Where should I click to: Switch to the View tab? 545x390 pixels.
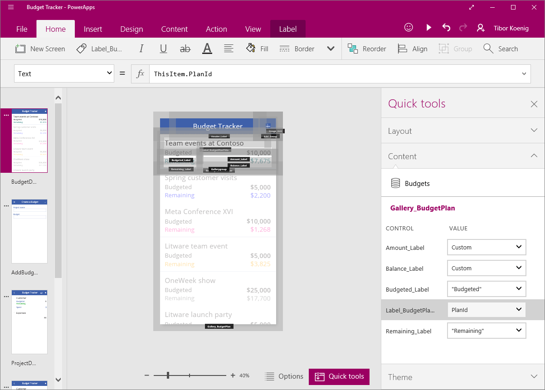tap(253, 29)
